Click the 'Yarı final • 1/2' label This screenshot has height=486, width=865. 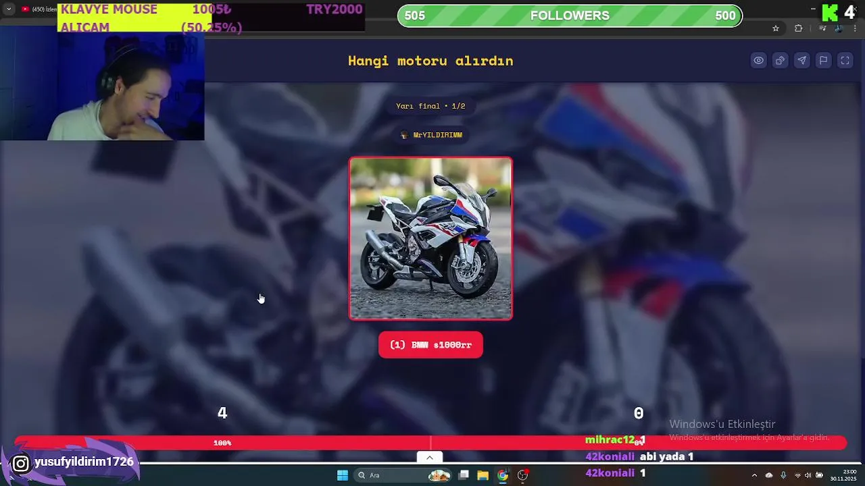coord(430,106)
